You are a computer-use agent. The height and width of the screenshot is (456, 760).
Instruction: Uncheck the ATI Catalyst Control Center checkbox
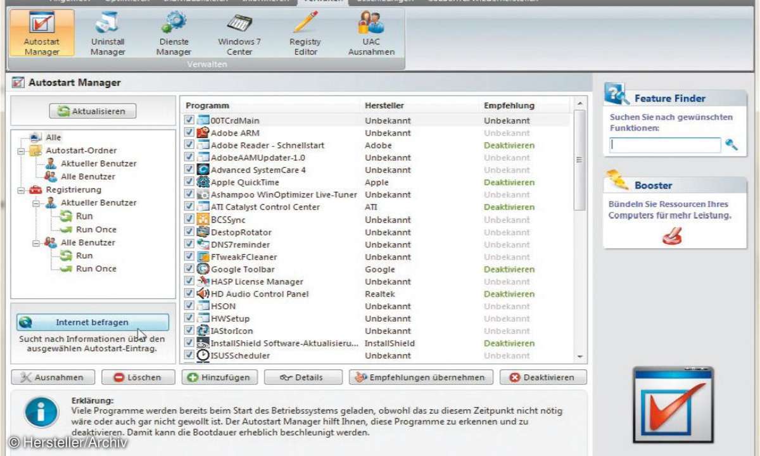[189, 207]
